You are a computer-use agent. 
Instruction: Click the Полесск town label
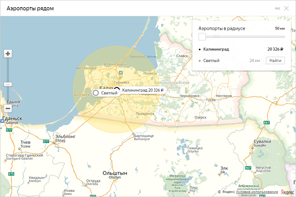[150, 73]
